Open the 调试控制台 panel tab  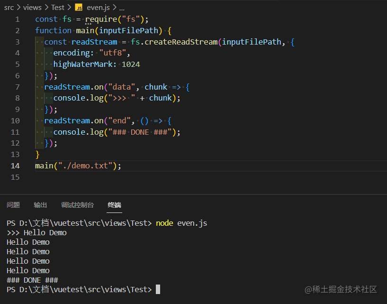78,205
